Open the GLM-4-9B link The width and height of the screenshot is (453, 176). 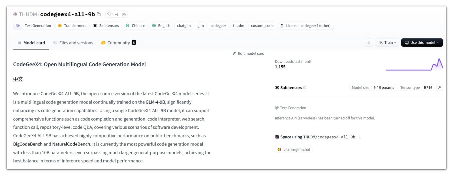click(x=155, y=102)
